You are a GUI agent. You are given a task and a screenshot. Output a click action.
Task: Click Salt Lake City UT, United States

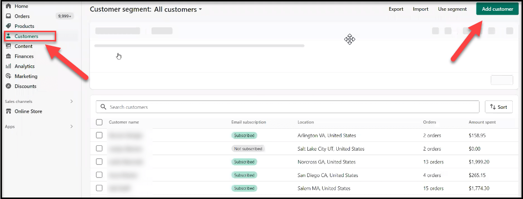pos(331,149)
